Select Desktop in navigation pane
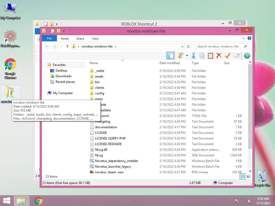The image size is (275, 206). coord(61,71)
